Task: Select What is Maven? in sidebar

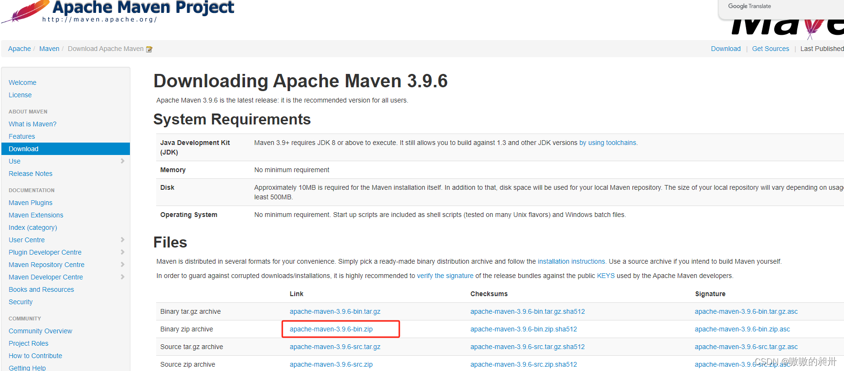Action: coord(32,124)
